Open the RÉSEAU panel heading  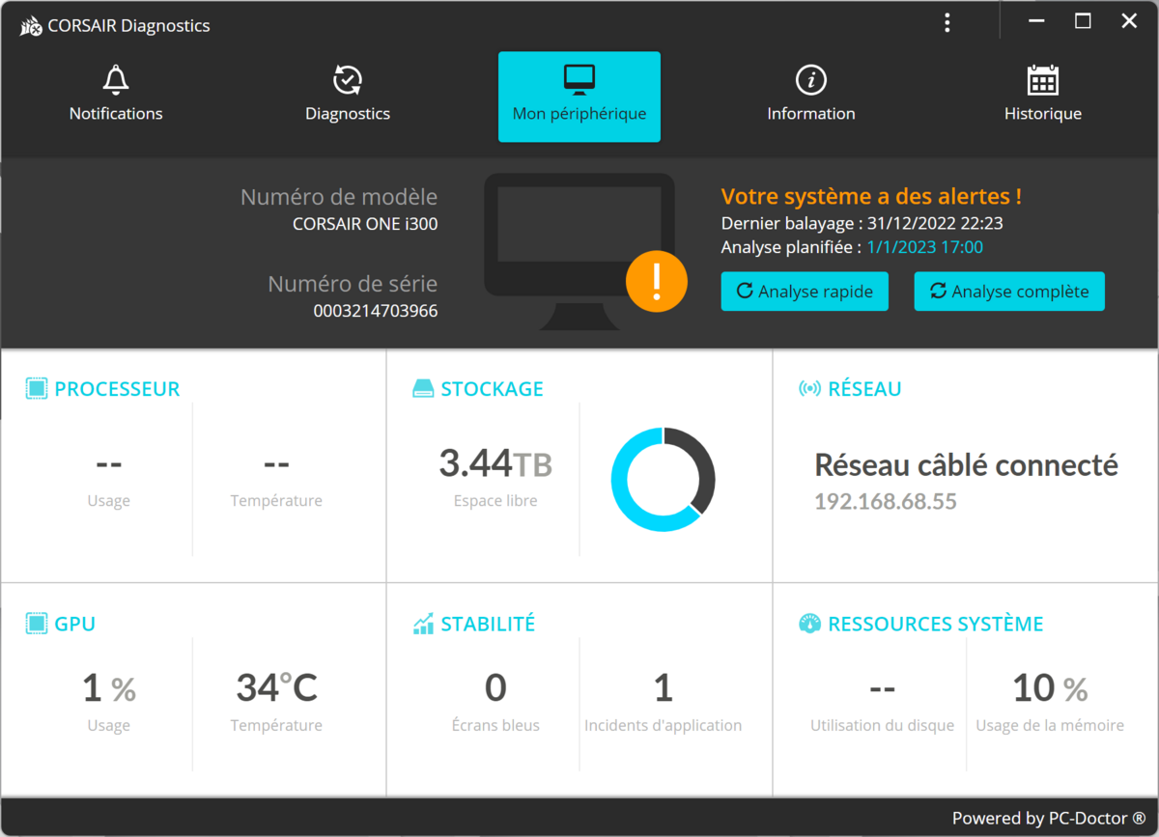[x=864, y=389]
